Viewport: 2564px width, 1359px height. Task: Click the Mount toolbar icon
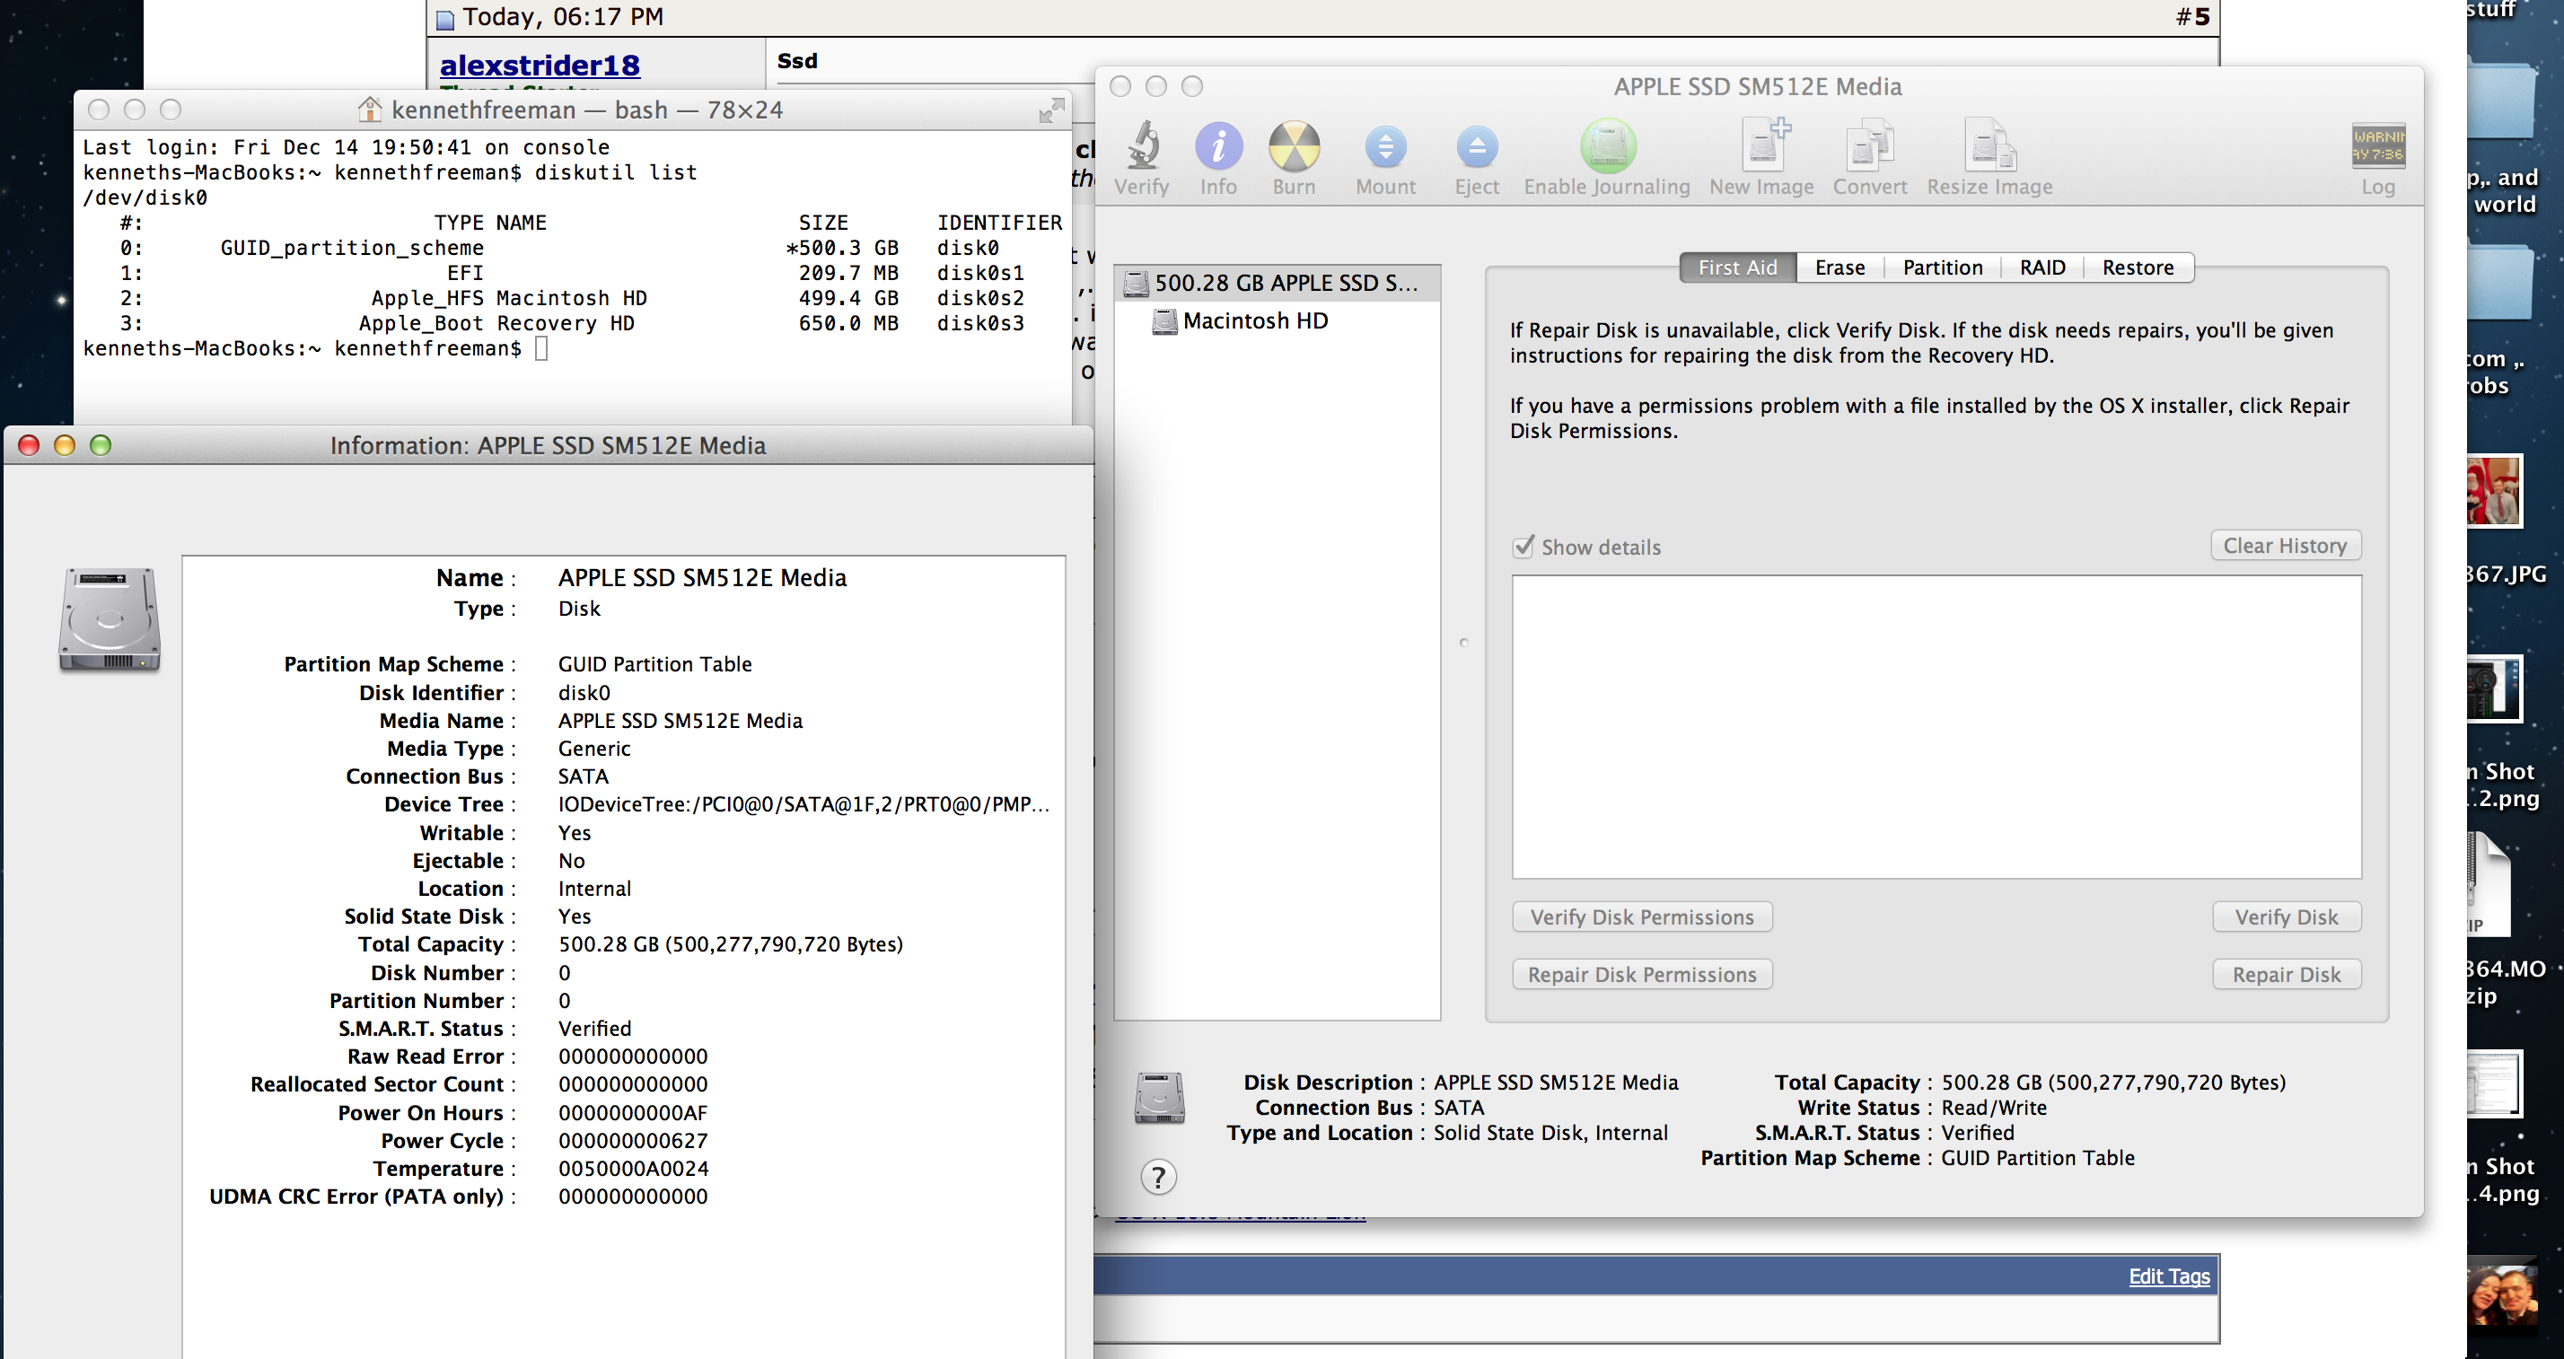pyautogui.click(x=1384, y=147)
